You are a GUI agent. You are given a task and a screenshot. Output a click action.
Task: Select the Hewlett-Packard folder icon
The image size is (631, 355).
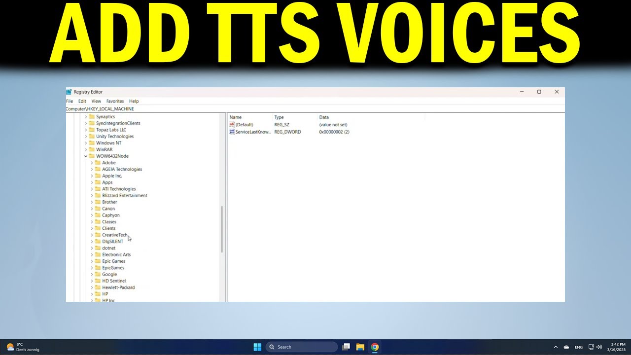click(x=98, y=287)
